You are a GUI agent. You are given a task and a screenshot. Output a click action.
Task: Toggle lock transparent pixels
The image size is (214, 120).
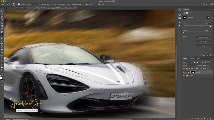(187, 69)
